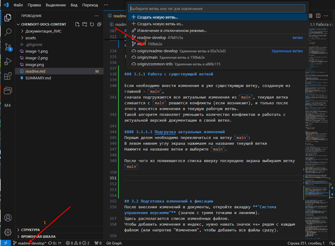This screenshot has height=246, width=335.
Task: Choose Создать новую ветвь option
Action: pyautogui.click(x=217, y=17)
